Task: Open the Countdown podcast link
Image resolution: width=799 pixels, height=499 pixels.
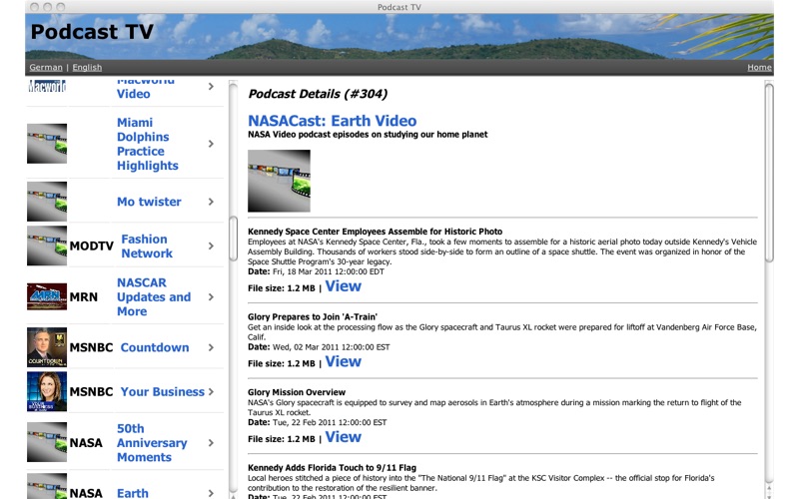Action: 155,347
